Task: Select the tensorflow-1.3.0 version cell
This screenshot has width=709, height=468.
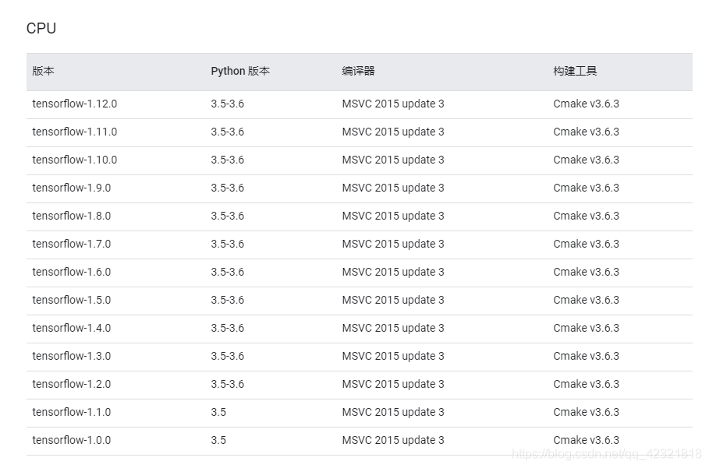Action: [72, 356]
